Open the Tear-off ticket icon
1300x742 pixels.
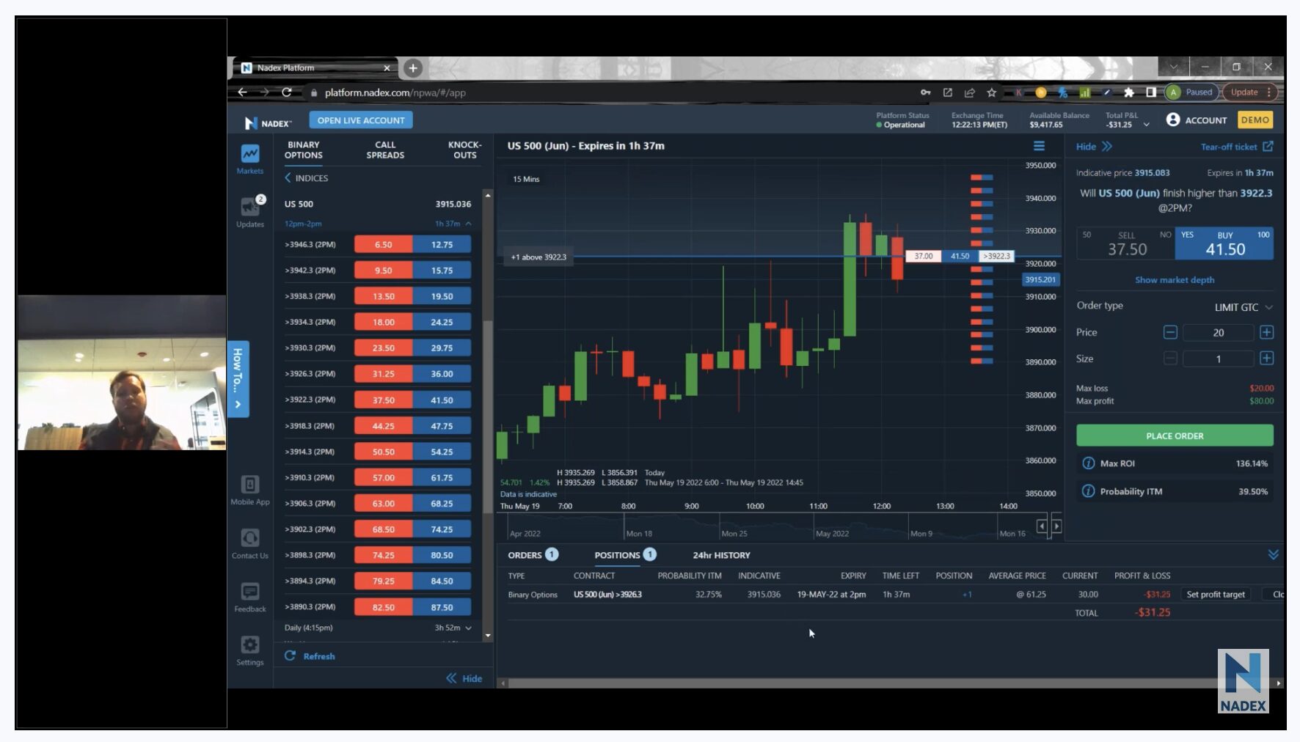[1268, 146]
